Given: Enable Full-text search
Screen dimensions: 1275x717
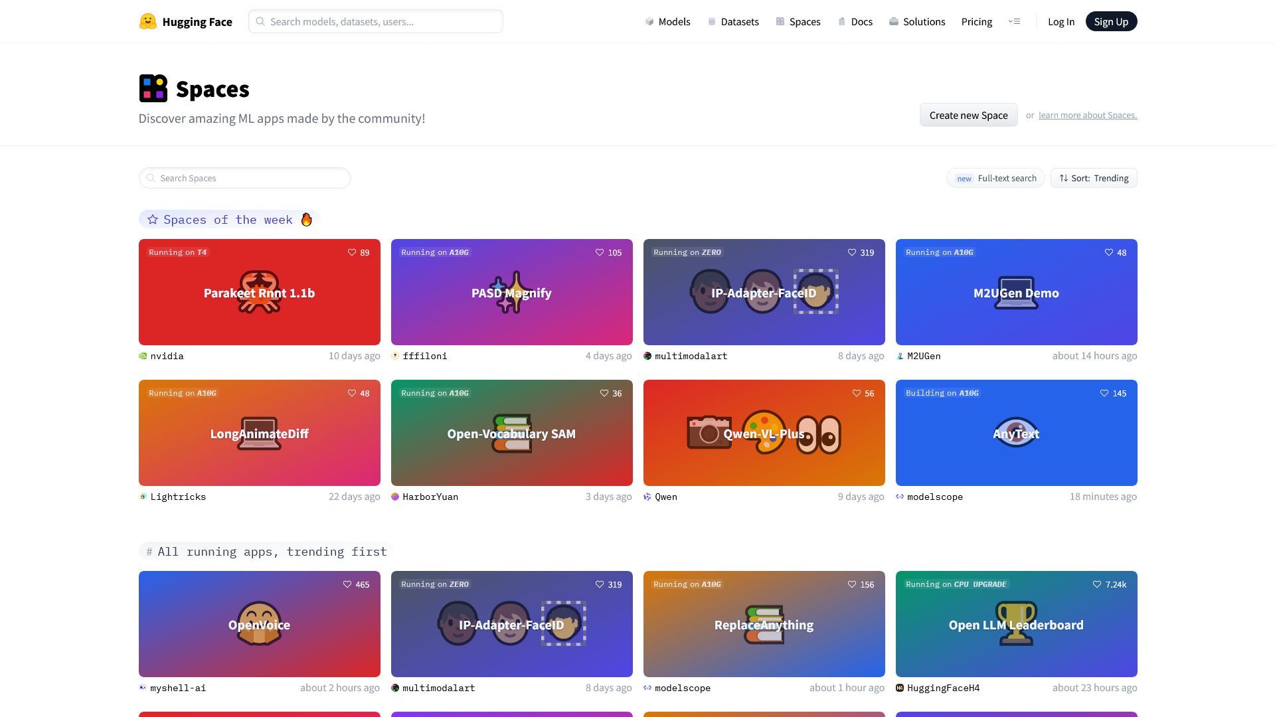Looking at the screenshot, I should pyautogui.click(x=995, y=178).
